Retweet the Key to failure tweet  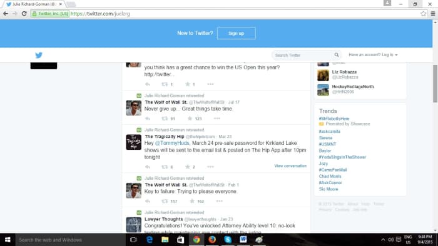click(165, 201)
